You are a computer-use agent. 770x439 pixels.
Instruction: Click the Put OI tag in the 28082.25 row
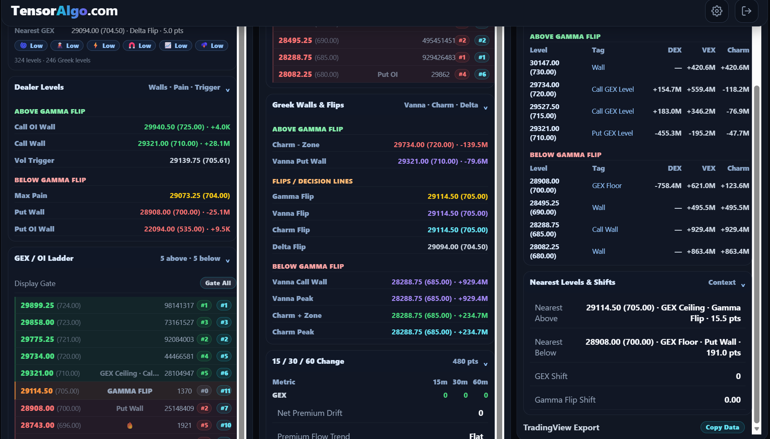tap(387, 74)
